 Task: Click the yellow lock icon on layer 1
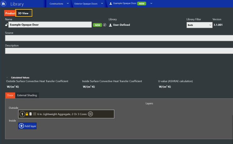pos(27,114)
